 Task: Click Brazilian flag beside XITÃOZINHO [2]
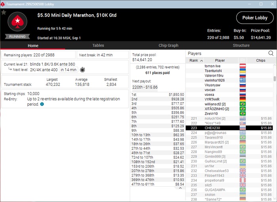coord(243,109)
